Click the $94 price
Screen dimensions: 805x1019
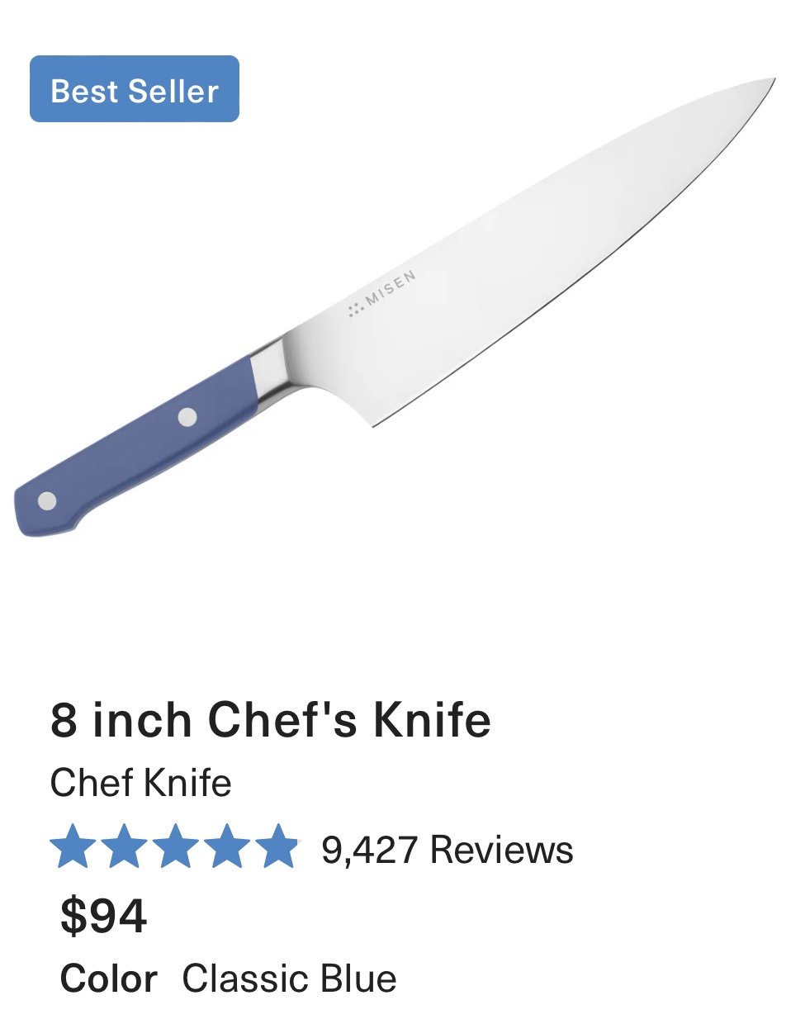tap(104, 916)
